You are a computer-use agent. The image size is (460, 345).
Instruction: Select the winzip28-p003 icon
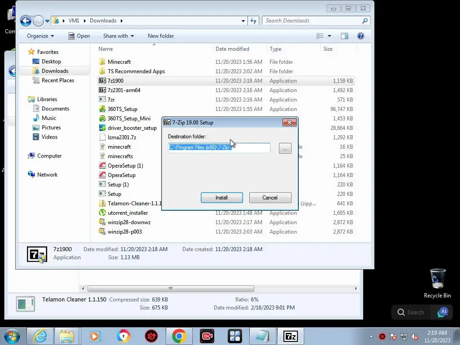point(102,231)
